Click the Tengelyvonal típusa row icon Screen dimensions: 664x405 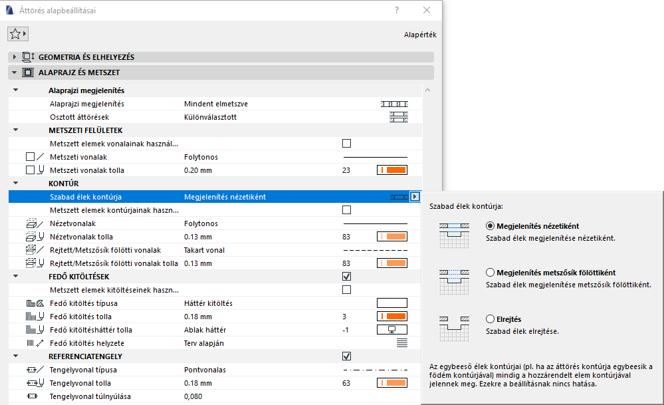click(x=35, y=369)
